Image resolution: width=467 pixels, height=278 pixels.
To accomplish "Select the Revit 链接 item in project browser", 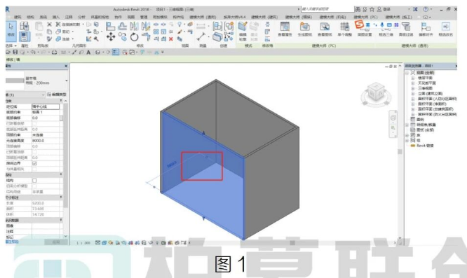I will (425, 146).
